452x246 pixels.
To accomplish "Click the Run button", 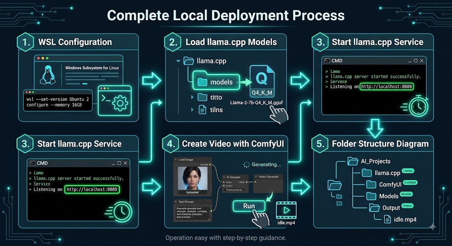I will click(249, 206).
